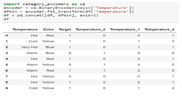182x99 pixels.
Task: Click the 'import' keyword in code cell
Action: 12,4
